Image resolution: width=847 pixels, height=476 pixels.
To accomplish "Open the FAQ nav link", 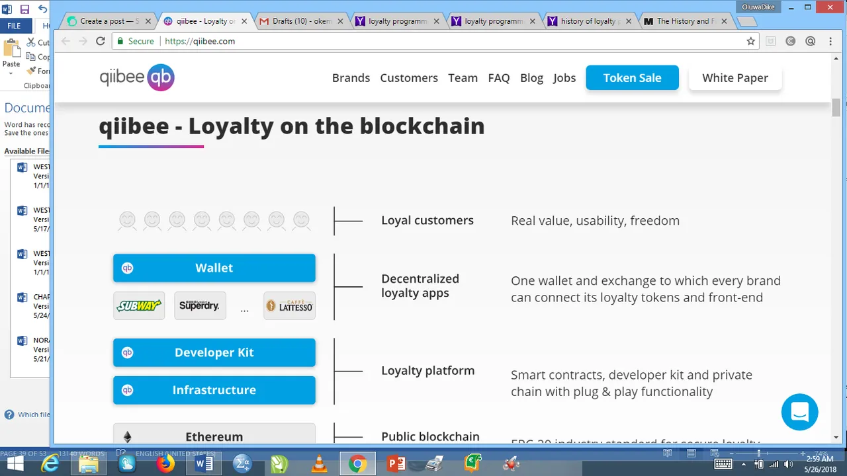I will (x=499, y=77).
